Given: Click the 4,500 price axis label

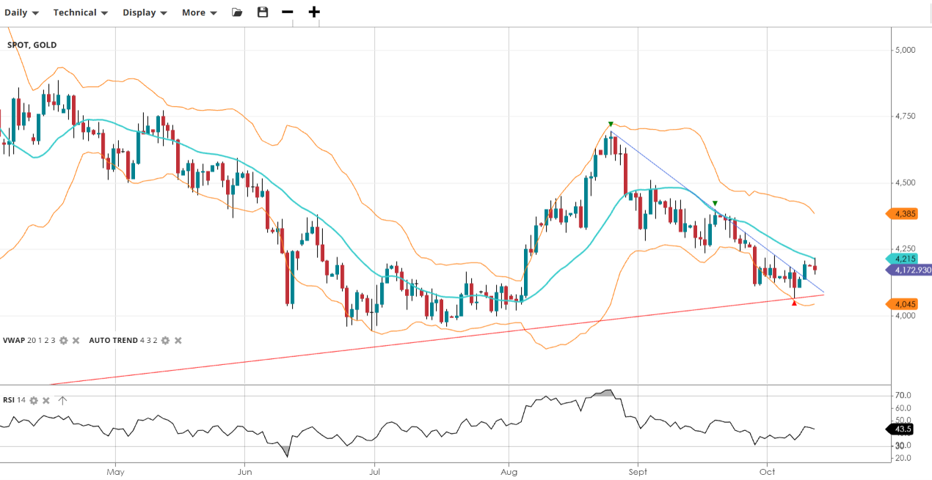Looking at the screenshot, I should pos(905,182).
